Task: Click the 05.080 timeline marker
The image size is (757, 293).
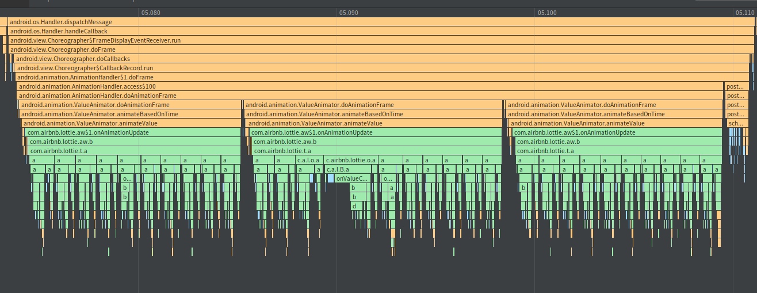Action: point(151,12)
